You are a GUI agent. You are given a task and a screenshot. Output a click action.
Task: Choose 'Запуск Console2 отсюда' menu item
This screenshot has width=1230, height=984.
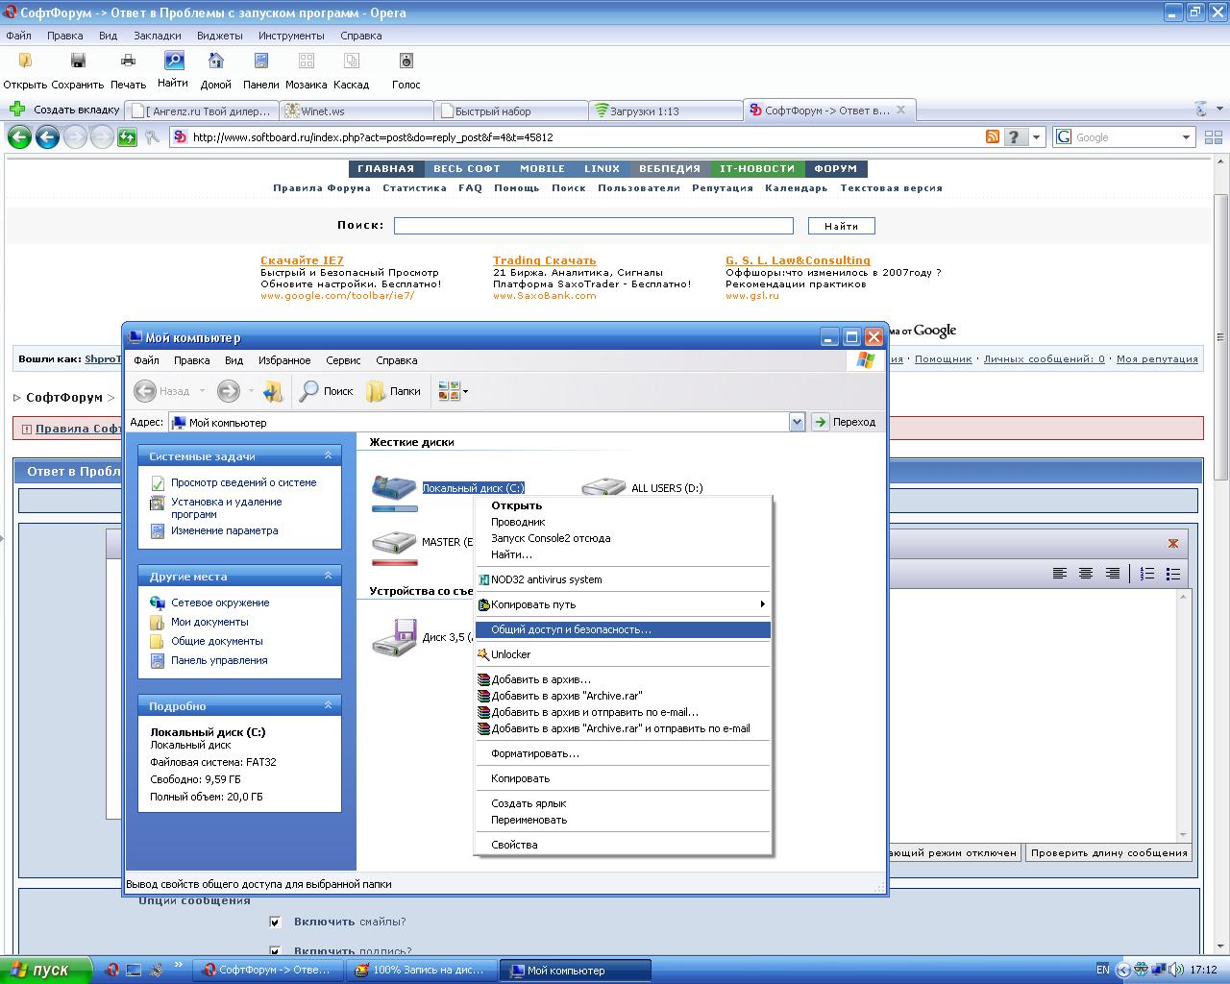point(623,538)
